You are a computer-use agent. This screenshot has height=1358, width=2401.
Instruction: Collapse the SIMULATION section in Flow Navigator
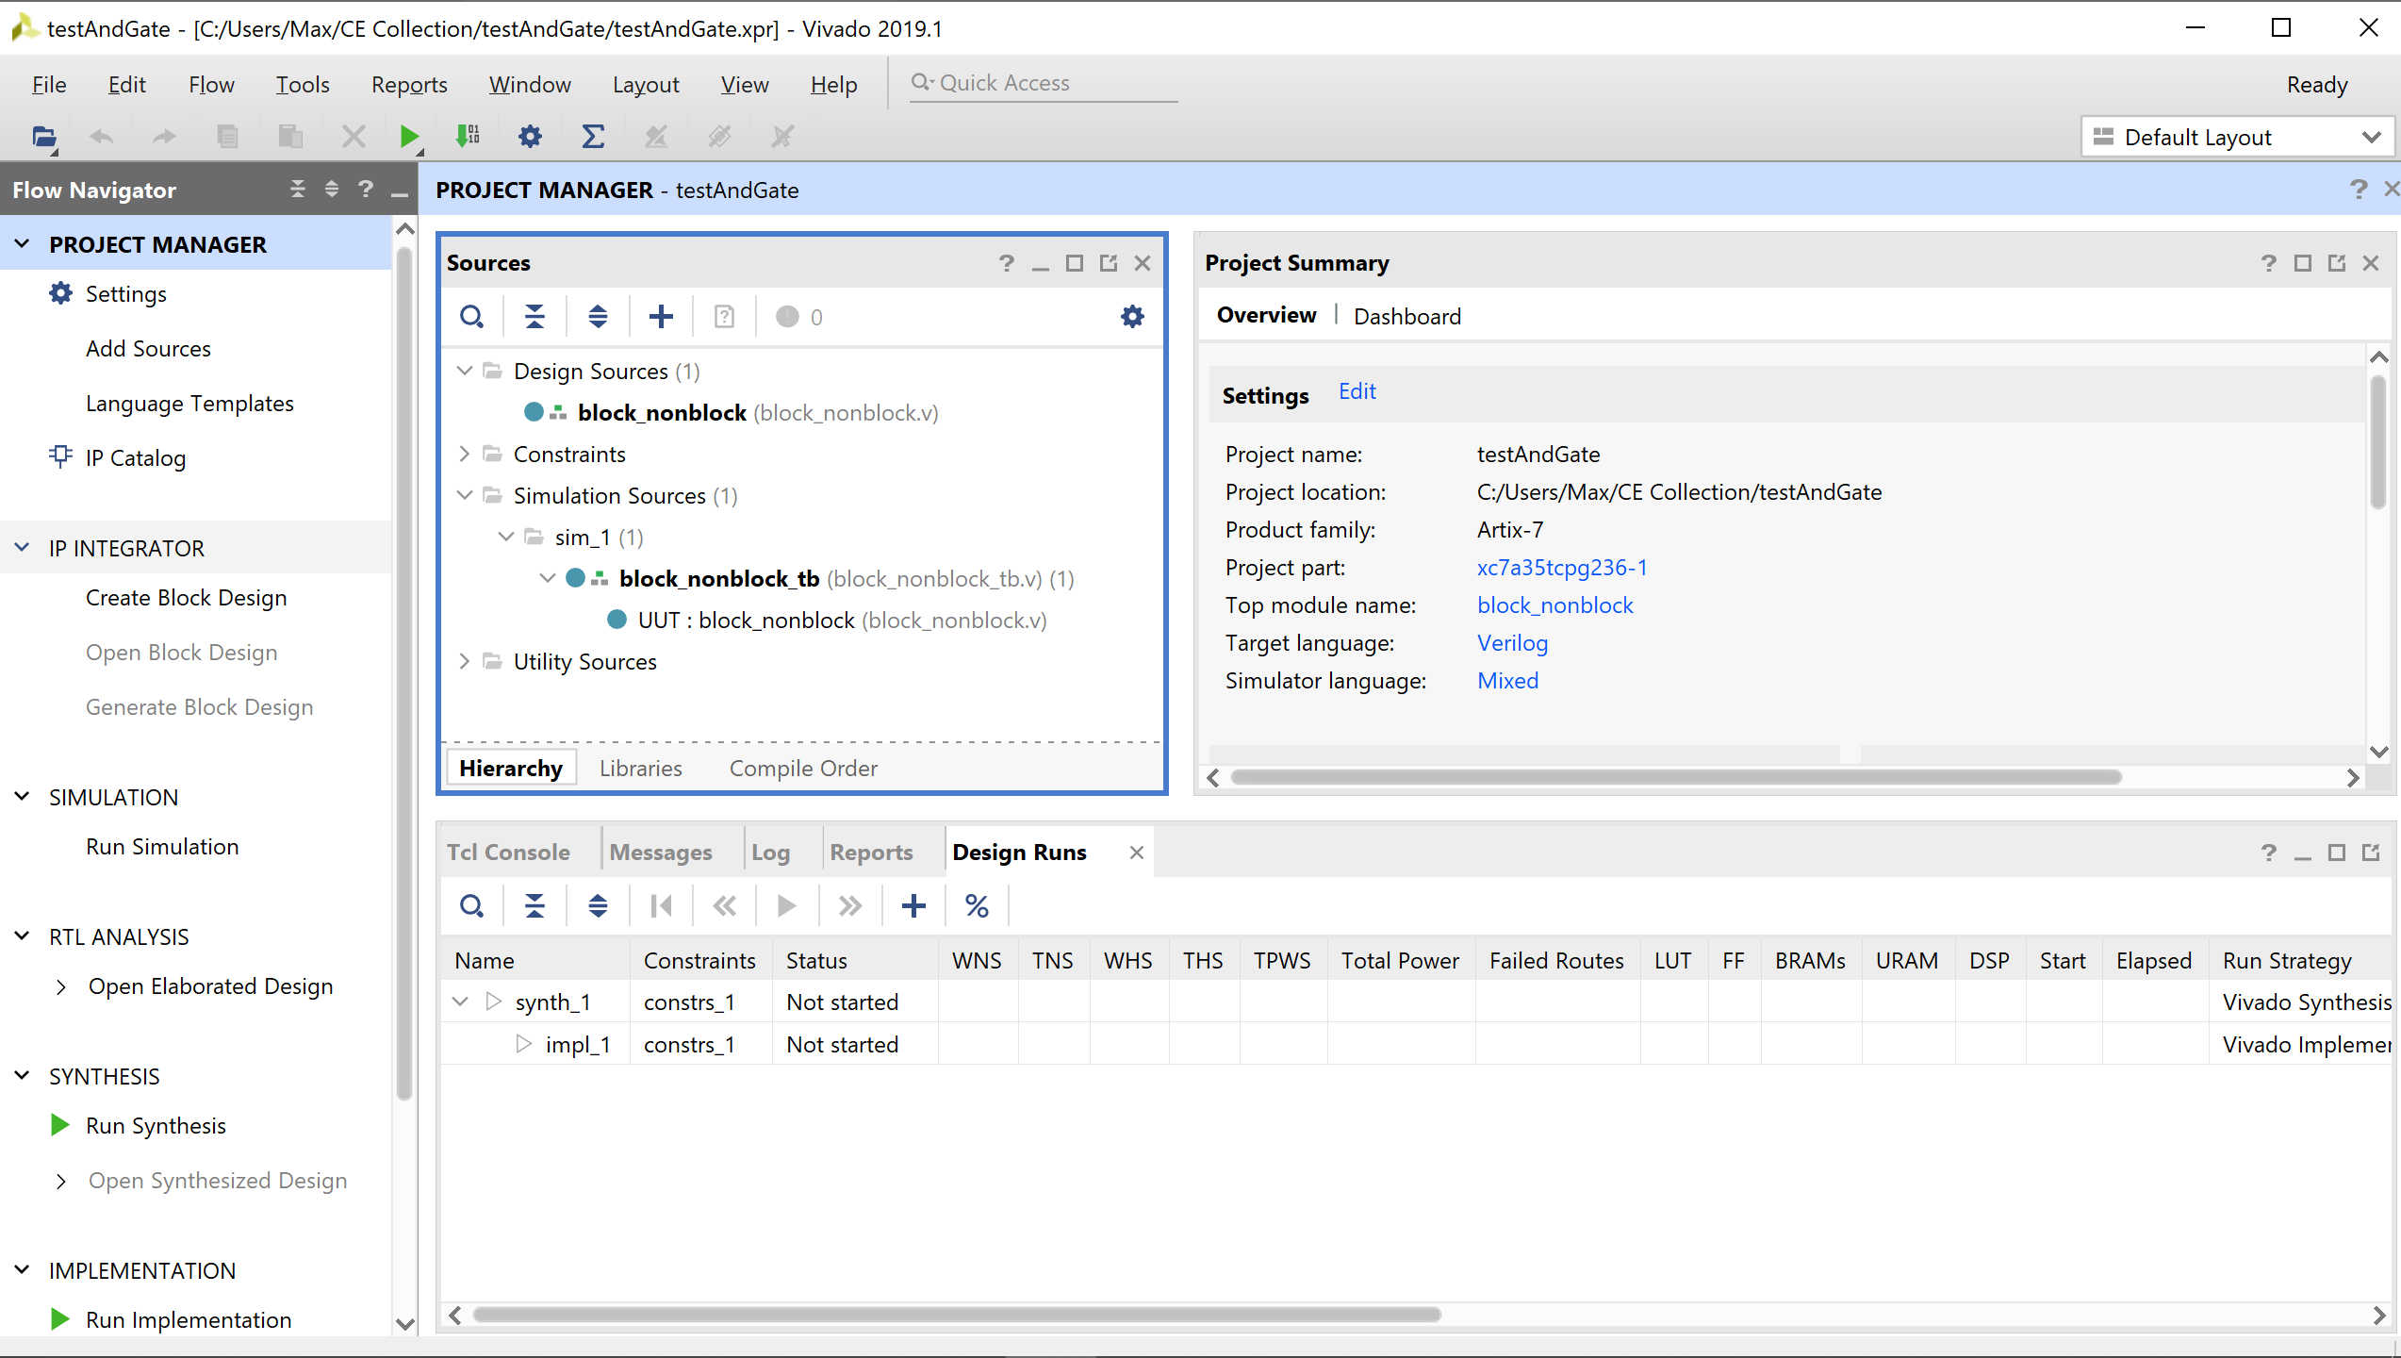pos(23,797)
